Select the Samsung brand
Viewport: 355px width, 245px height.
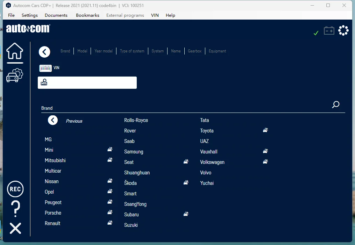coord(134,152)
